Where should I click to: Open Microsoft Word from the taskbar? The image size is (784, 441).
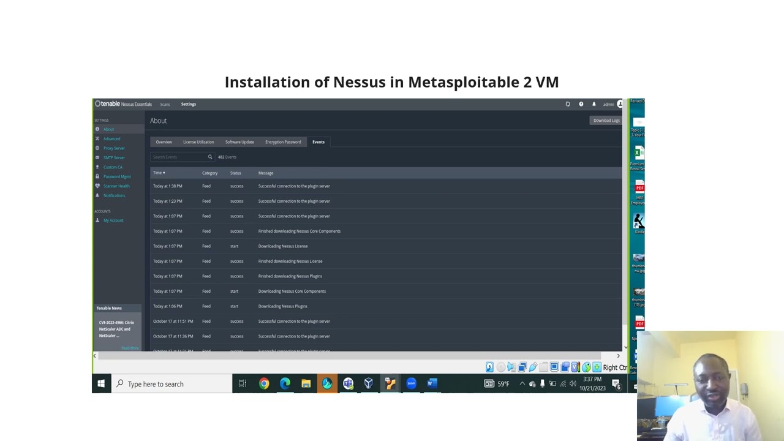click(x=432, y=384)
